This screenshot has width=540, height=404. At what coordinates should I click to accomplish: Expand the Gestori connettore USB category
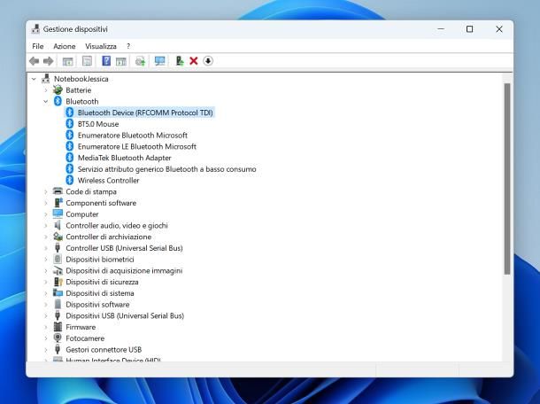(x=46, y=350)
